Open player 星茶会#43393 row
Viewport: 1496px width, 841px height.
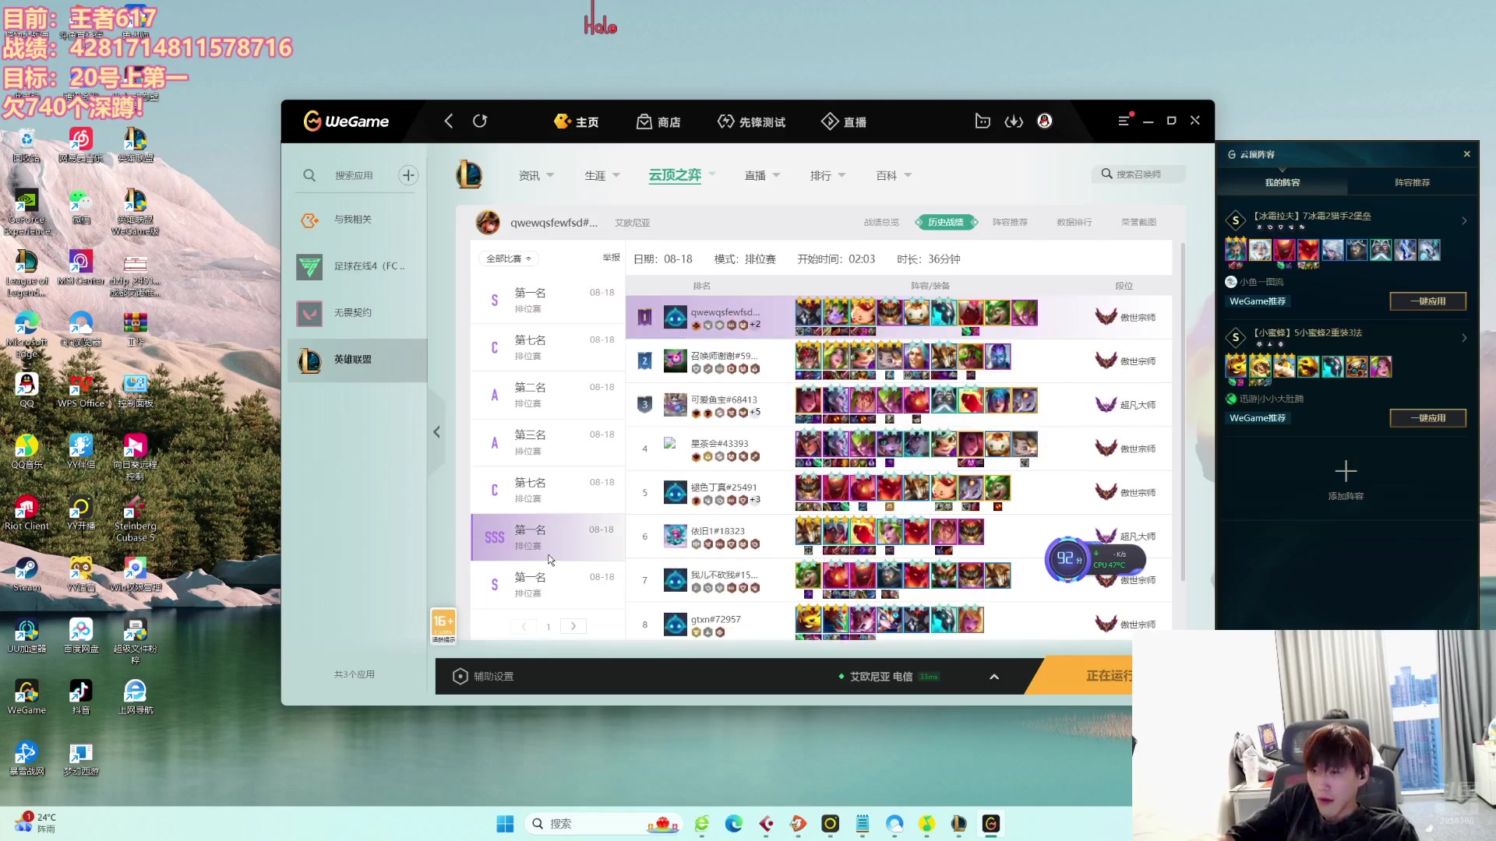pos(899,449)
